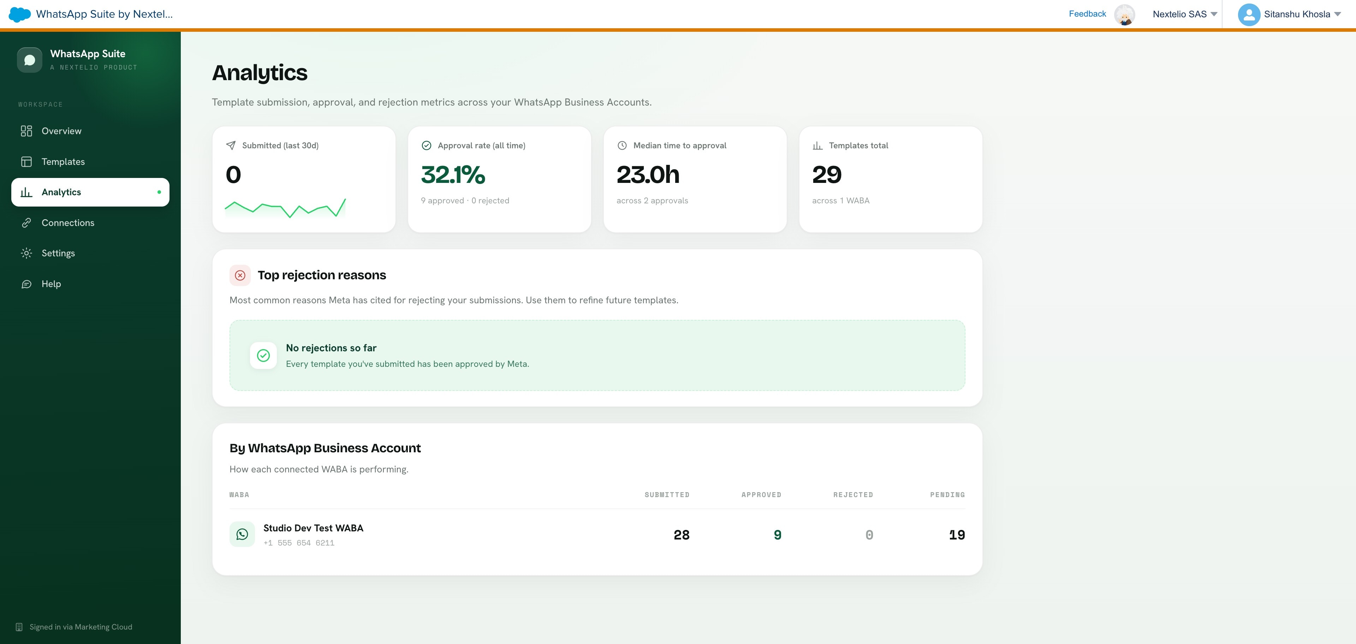Click the blue user profile avatar icon
This screenshot has height=644, width=1356.
coord(1249,14)
